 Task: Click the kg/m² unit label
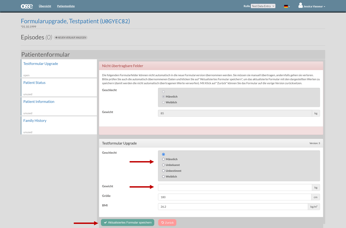click(314, 207)
